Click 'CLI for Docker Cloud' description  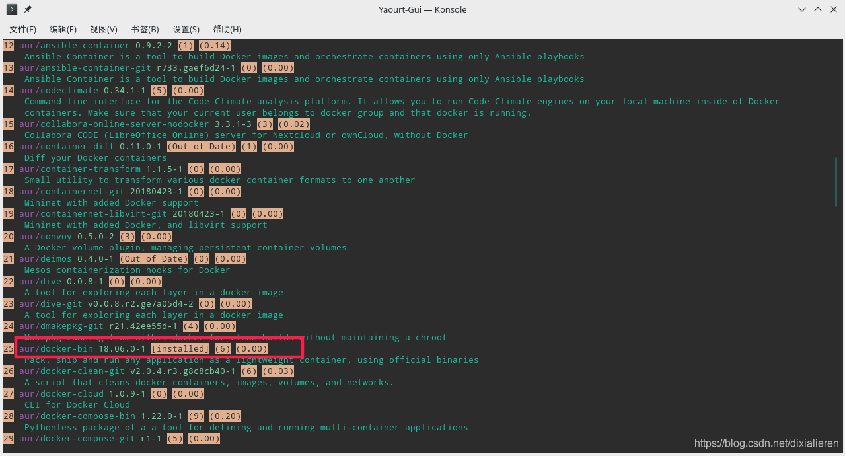tap(77, 405)
